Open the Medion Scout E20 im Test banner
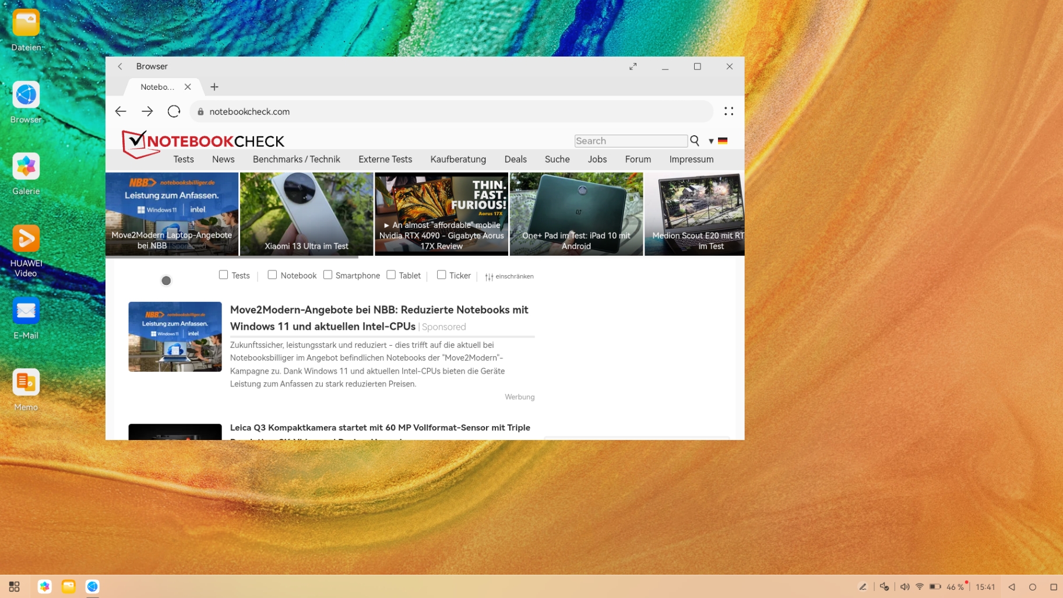 695,214
